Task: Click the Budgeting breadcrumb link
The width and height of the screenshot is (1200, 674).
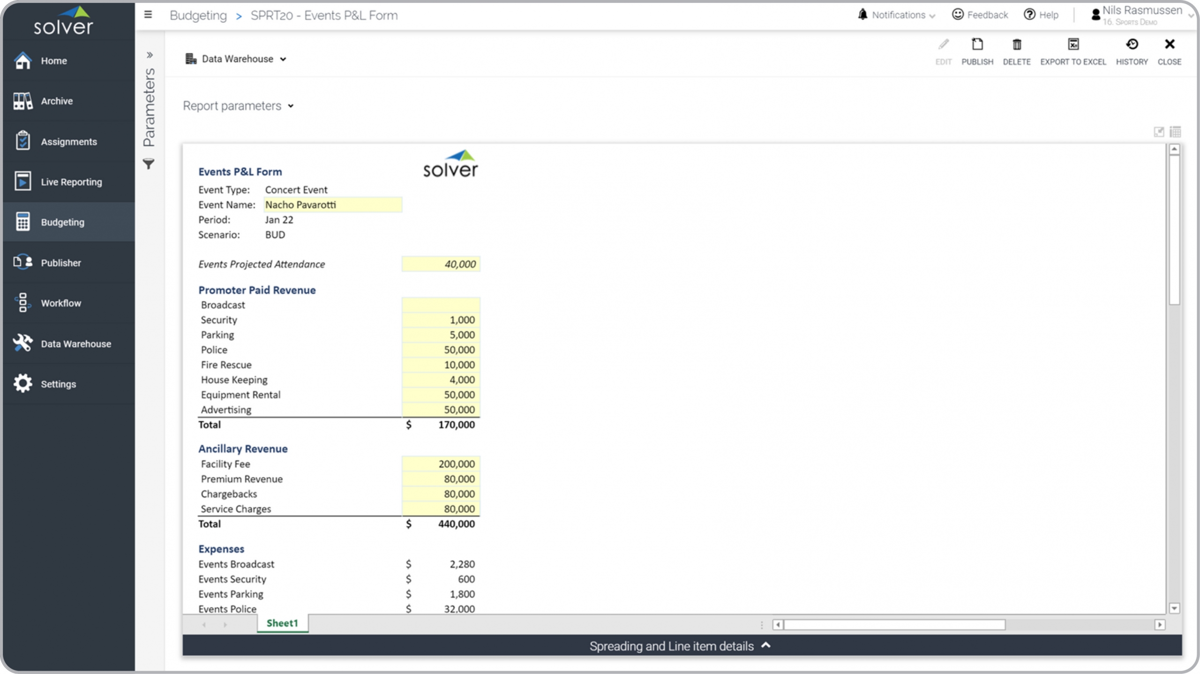Action: [x=198, y=15]
